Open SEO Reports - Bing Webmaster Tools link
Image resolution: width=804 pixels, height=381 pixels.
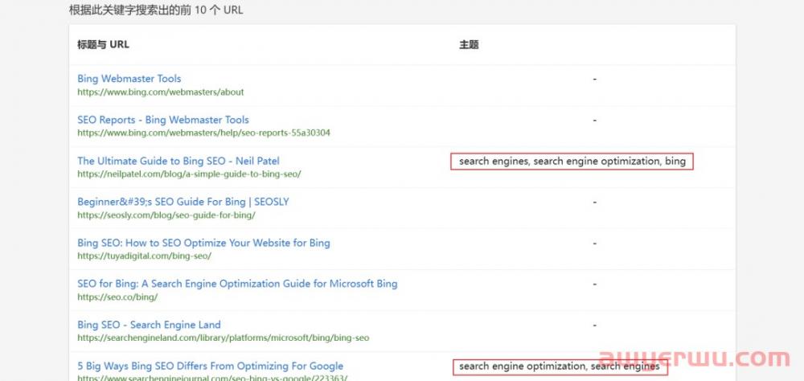tap(163, 120)
